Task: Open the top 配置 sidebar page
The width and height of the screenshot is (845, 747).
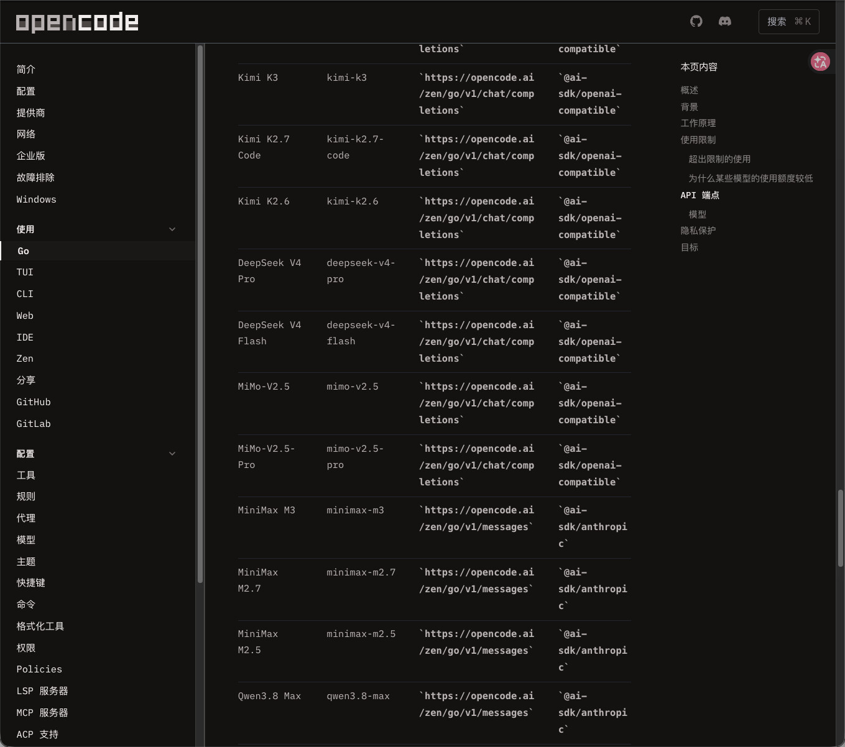Action: [x=26, y=91]
